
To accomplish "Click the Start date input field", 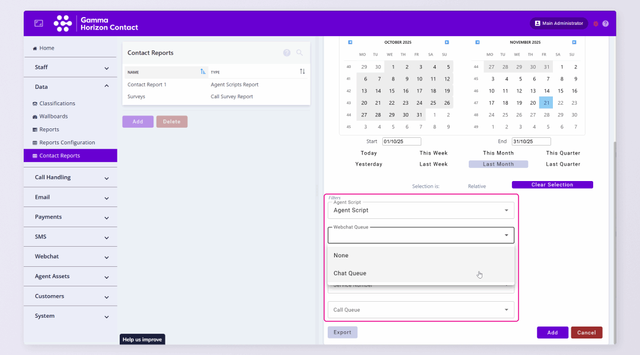I will click(x=401, y=141).
